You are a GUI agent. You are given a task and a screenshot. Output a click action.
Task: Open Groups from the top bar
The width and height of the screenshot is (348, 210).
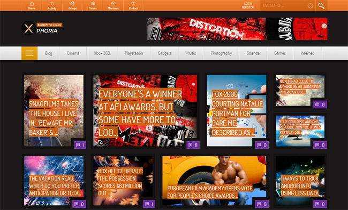[x=72, y=5]
